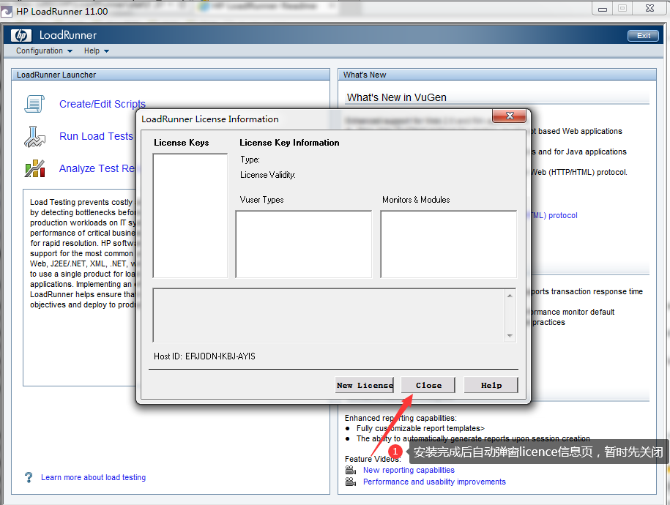Image resolution: width=670 pixels, height=505 pixels.
Task: Open Learn more about load testing link
Action: coord(93,477)
